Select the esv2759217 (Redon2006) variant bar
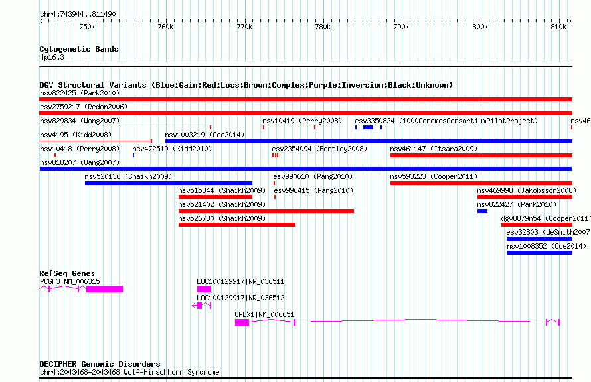 [x=305, y=113]
